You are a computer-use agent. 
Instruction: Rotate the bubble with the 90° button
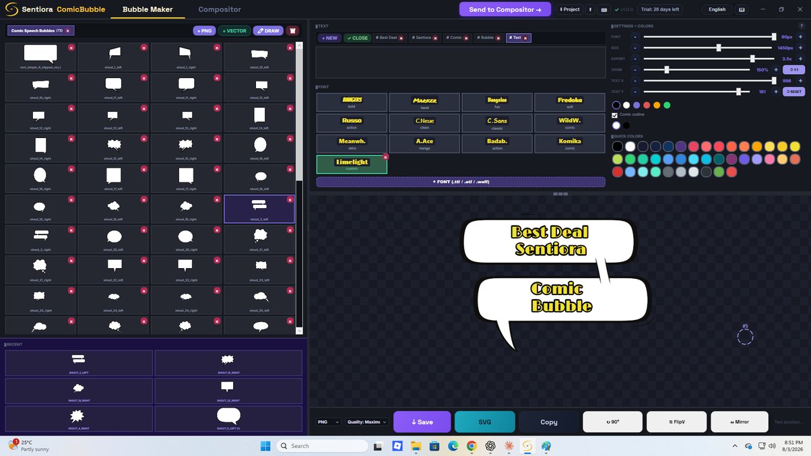tap(613, 422)
